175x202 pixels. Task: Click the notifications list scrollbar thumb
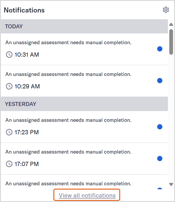coord(171,42)
